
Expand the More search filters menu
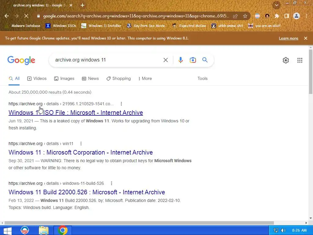[145, 79]
